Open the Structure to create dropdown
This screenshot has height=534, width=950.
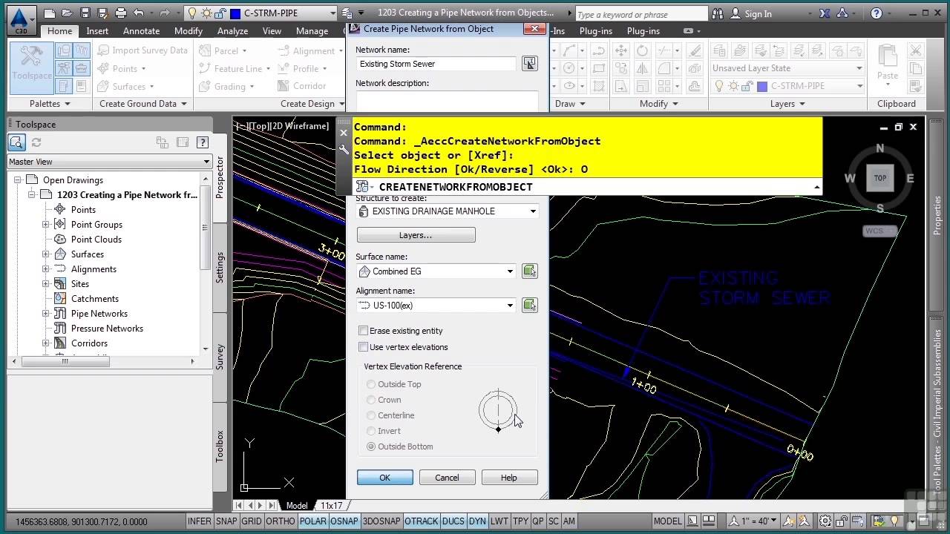pyautogui.click(x=532, y=211)
